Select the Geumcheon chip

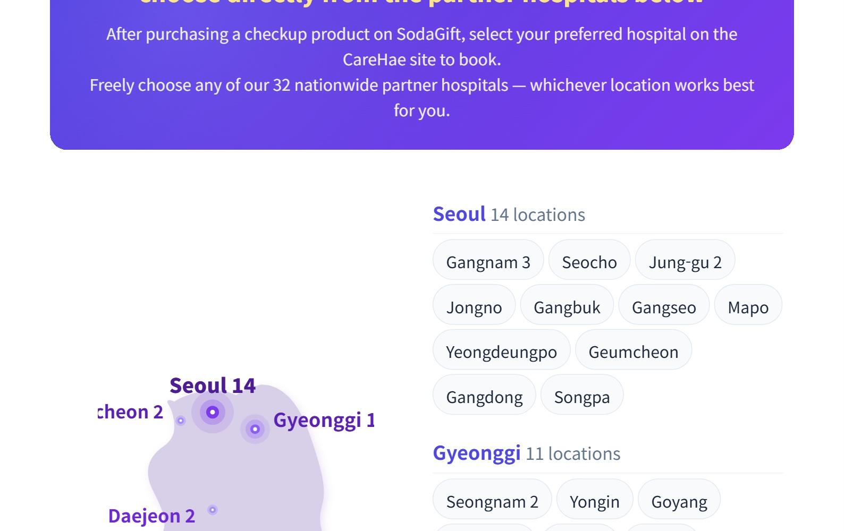[634, 349]
